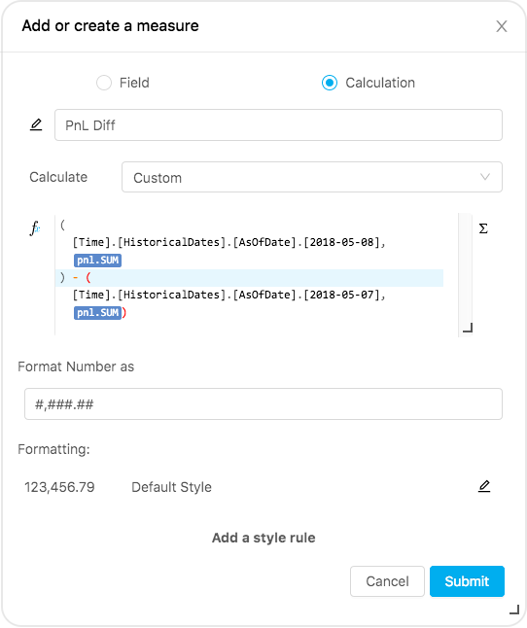
Task: Click the second pnl.SUM token
Action: pyautogui.click(x=97, y=312)
